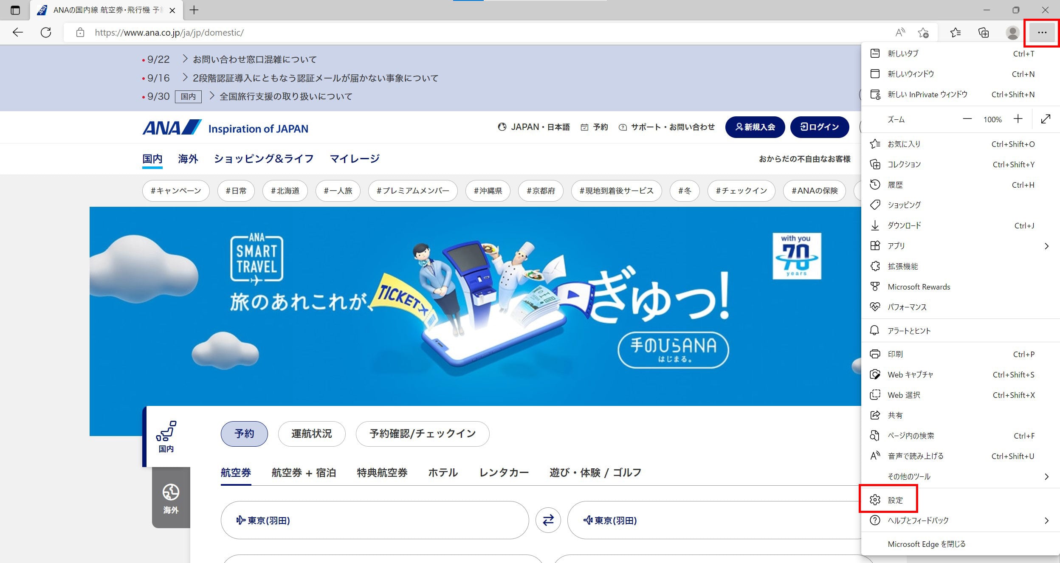
Task: Open a new tab with plus icon
Action: click(x=194, y=10)
